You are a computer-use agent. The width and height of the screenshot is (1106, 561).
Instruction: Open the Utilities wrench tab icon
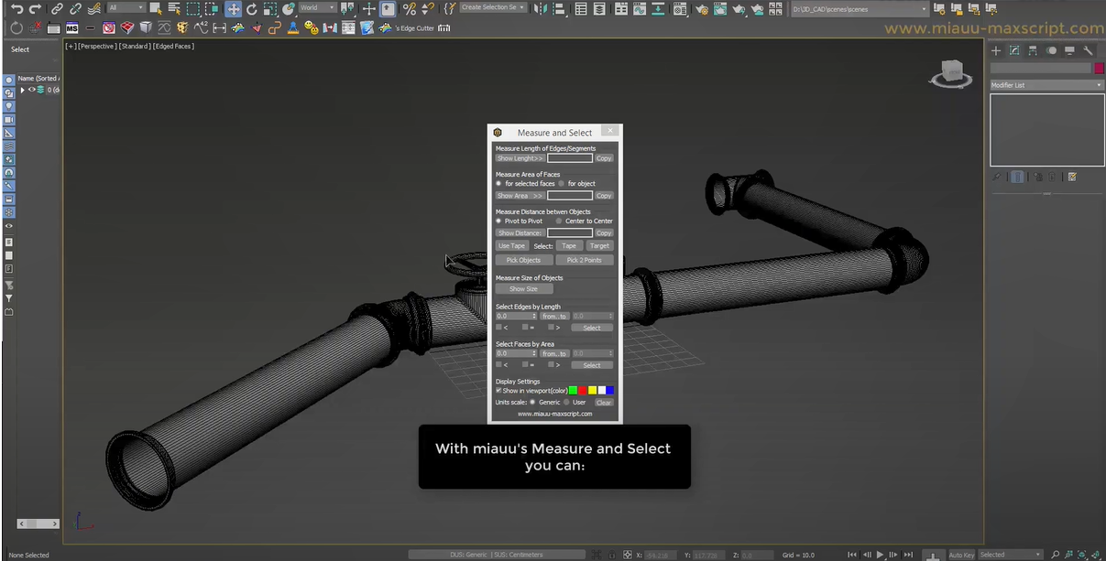coord(1088,50)
